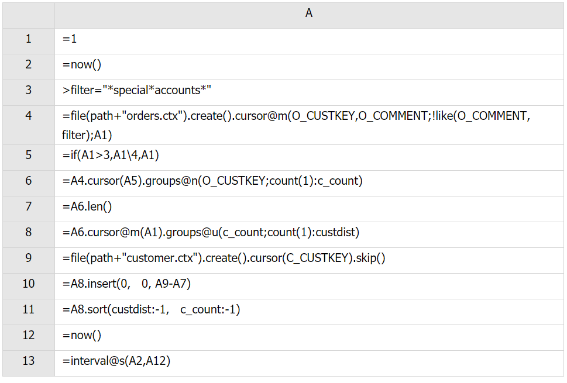Select first =now() cell in row 2
Image resolution: width=567 pixels, height=383 pixels.
click(x=309, y=65)
